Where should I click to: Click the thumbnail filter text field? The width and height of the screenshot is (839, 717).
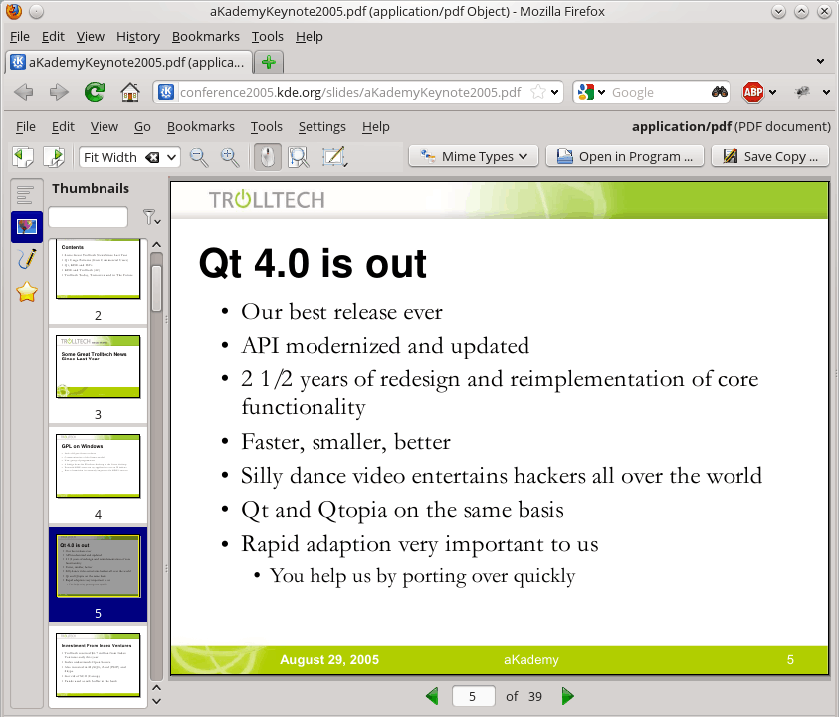89,217
